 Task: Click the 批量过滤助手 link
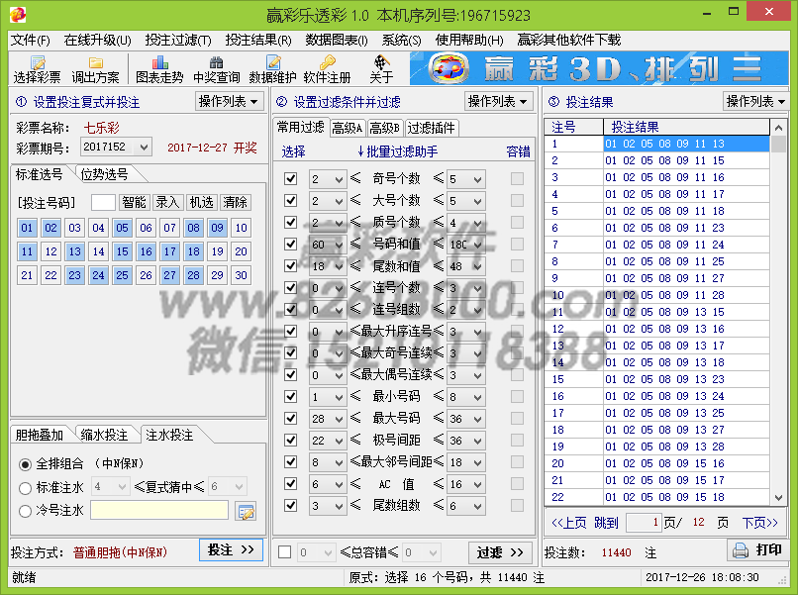point(397,151)
